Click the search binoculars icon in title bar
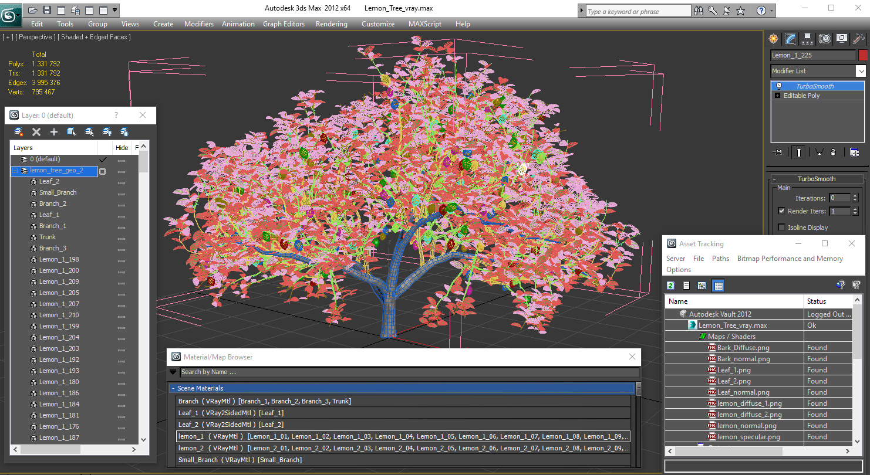 pyautogui.click(x=699, y=11)
